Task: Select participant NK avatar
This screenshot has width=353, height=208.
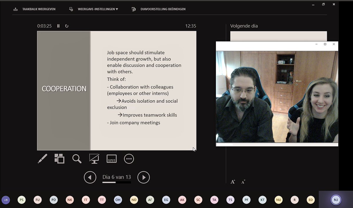Action: 70,200
